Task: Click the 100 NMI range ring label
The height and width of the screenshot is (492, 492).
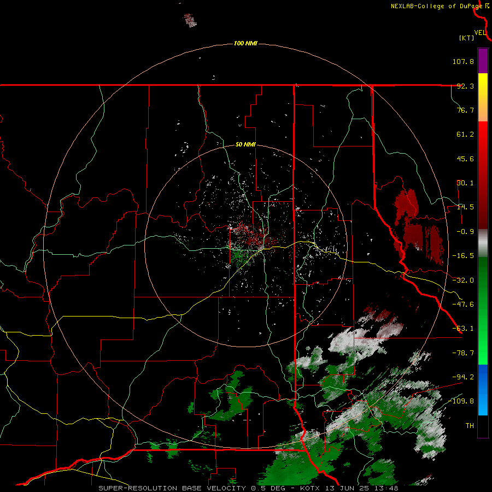Action: [x=245, y=43]
